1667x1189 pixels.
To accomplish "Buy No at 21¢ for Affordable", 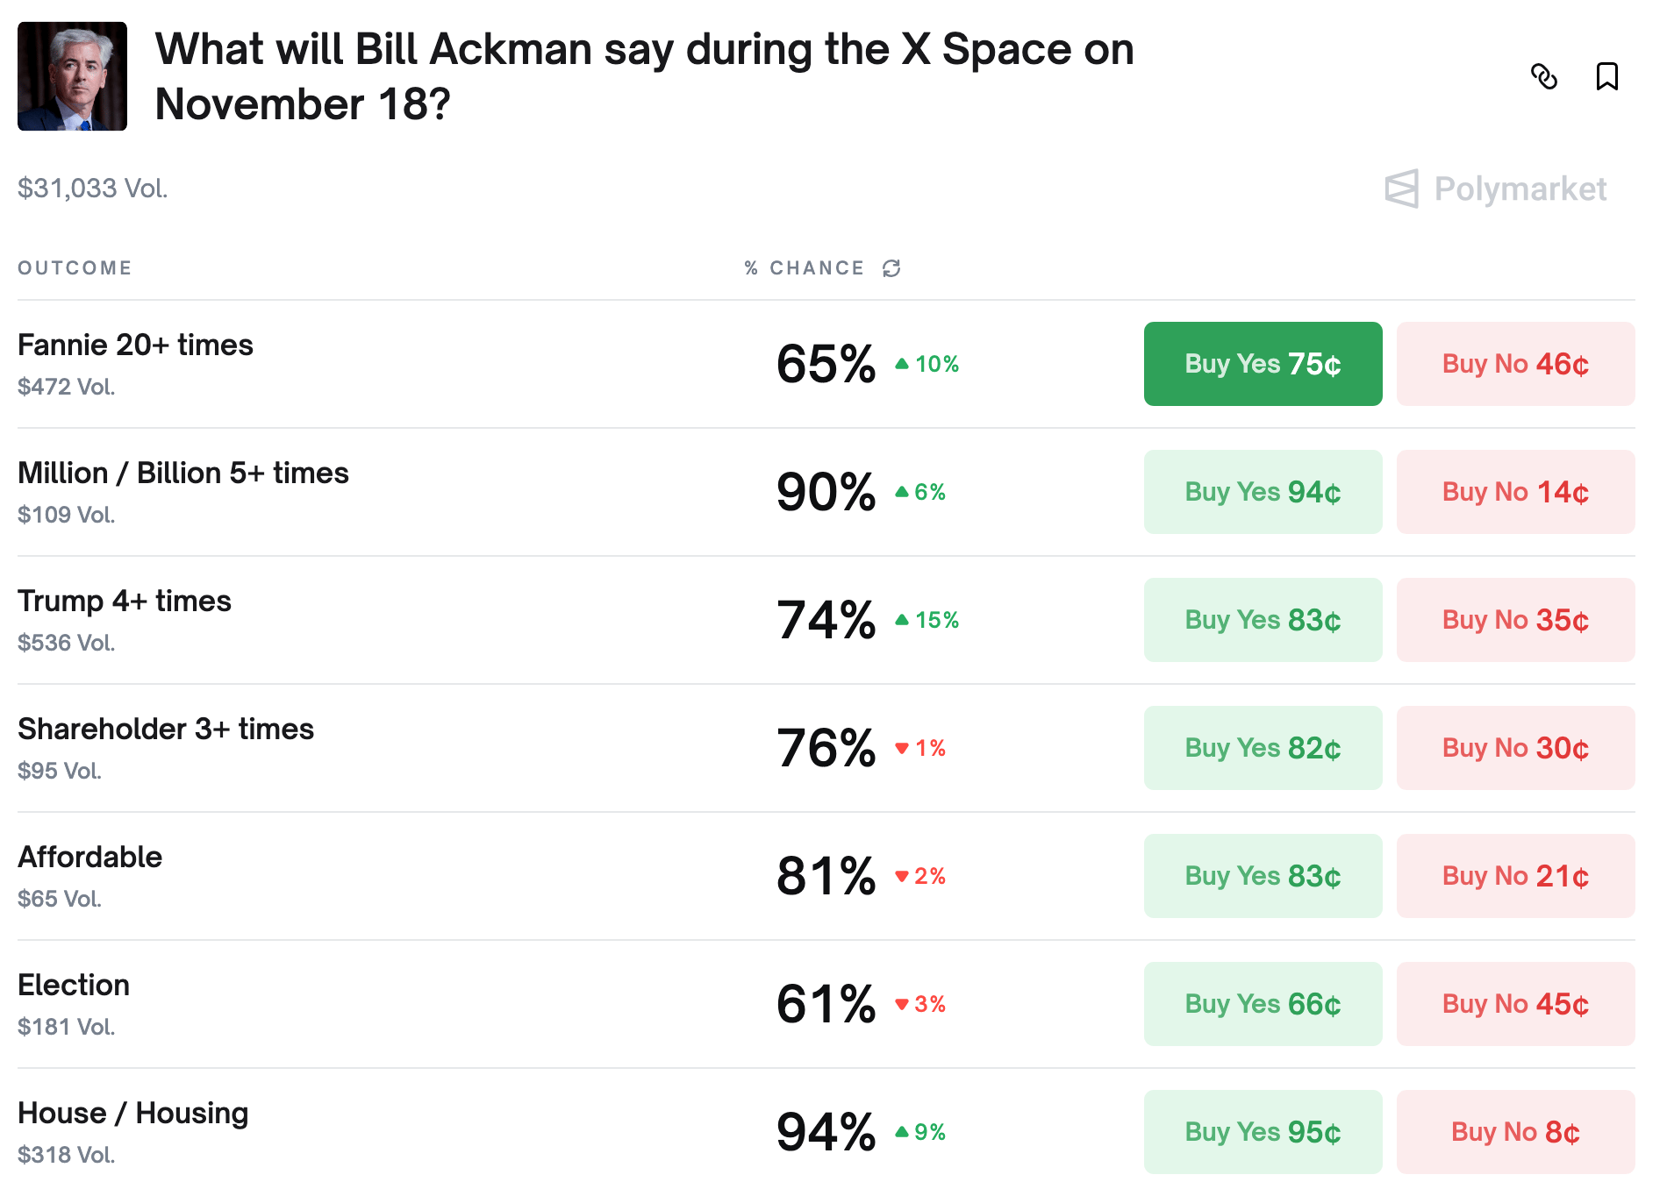I will [1515, 876].
